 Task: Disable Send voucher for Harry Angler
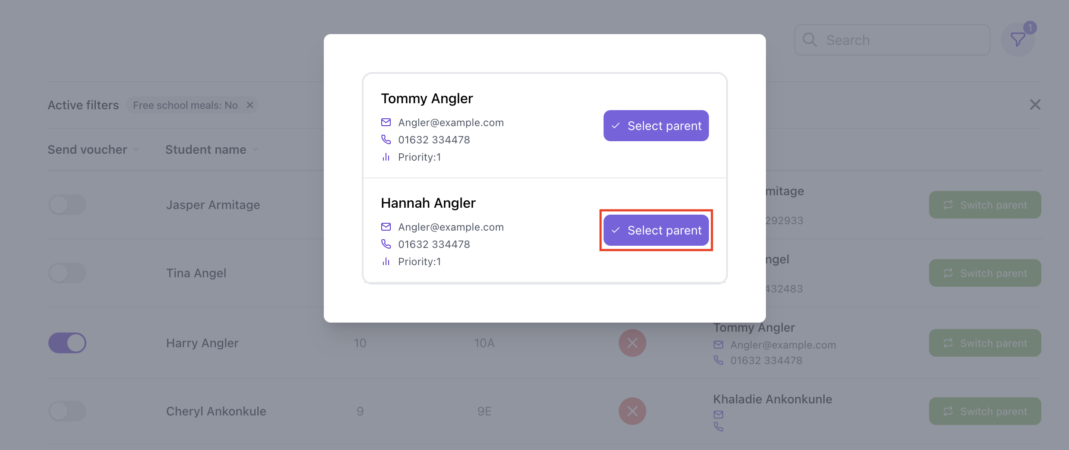pos(67,343)
